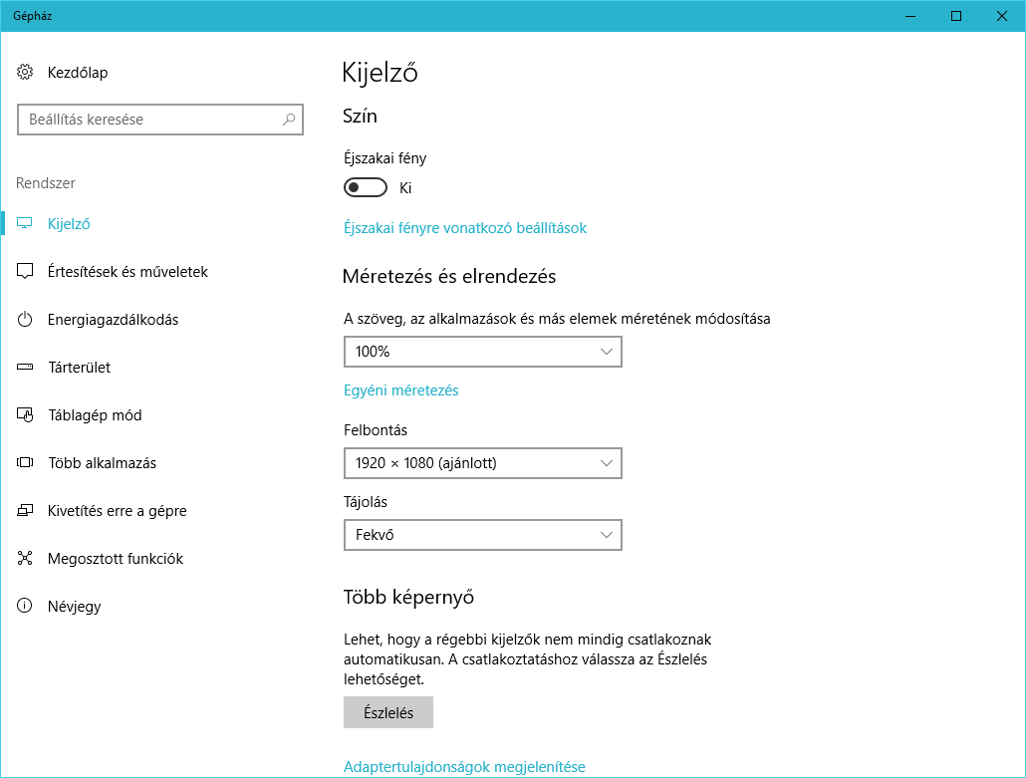Click the Kezdőlap gear icon
Screen dimensions: 1026x778
25,72
